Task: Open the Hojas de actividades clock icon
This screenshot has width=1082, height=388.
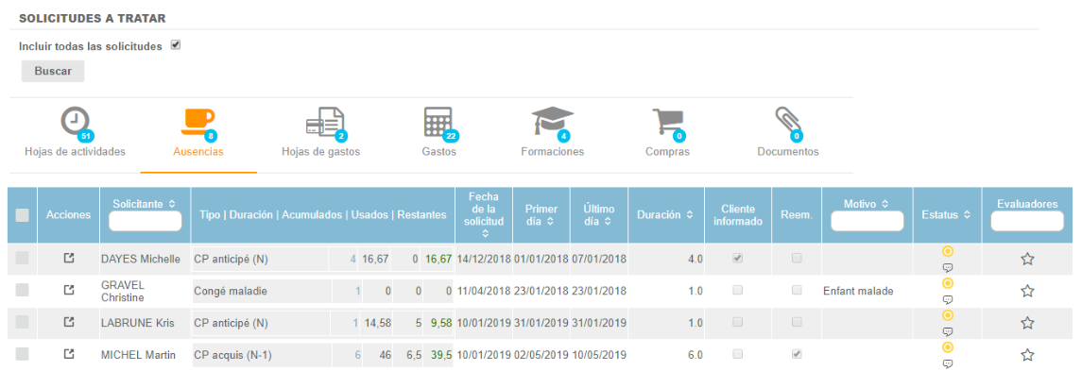Action: click(x=75, y=122)
